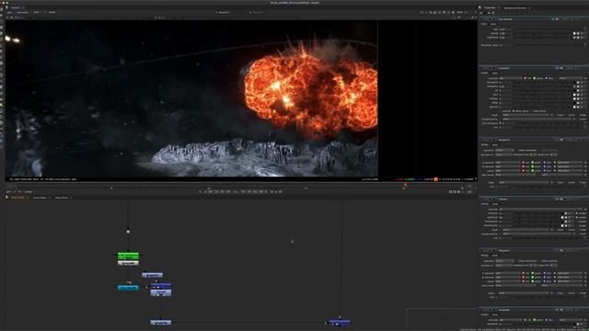Select the Clamp node in node graph

click(161, 292)
